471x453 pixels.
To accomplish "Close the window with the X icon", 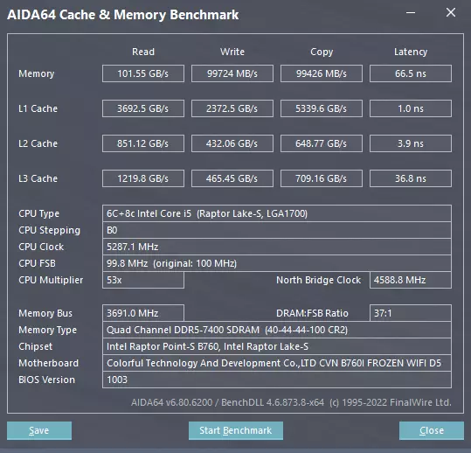I will tap(451, 12).
